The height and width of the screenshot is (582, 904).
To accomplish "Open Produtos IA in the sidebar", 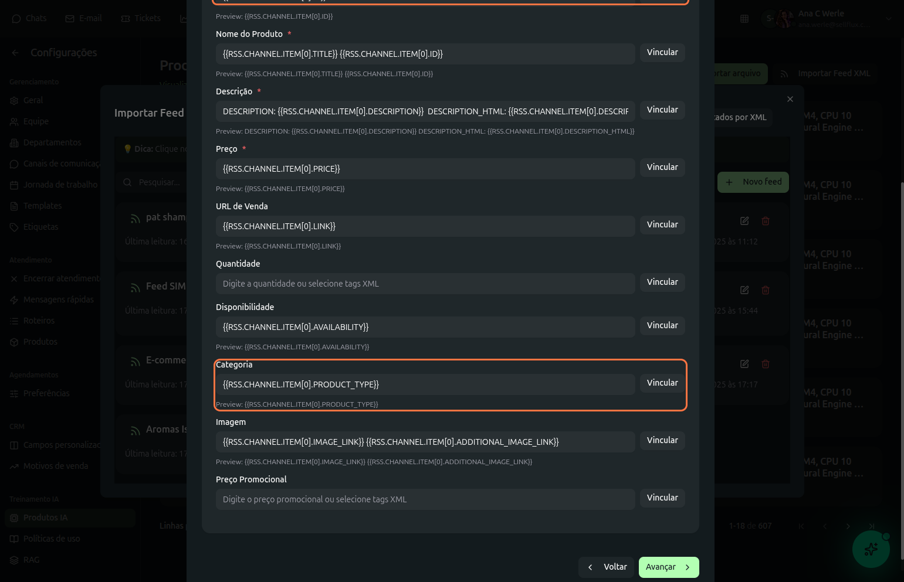I will (45, 518).
